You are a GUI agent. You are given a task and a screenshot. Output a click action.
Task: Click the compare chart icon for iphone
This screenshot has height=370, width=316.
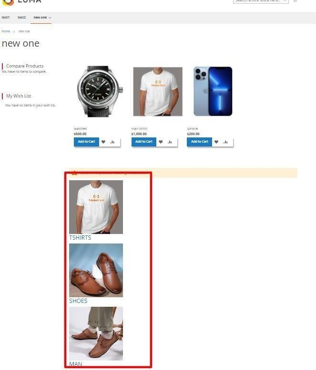225,142
